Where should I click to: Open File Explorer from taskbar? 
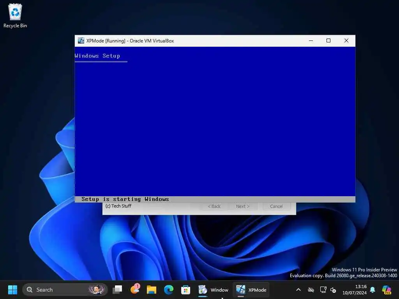[x=152, y=290]
